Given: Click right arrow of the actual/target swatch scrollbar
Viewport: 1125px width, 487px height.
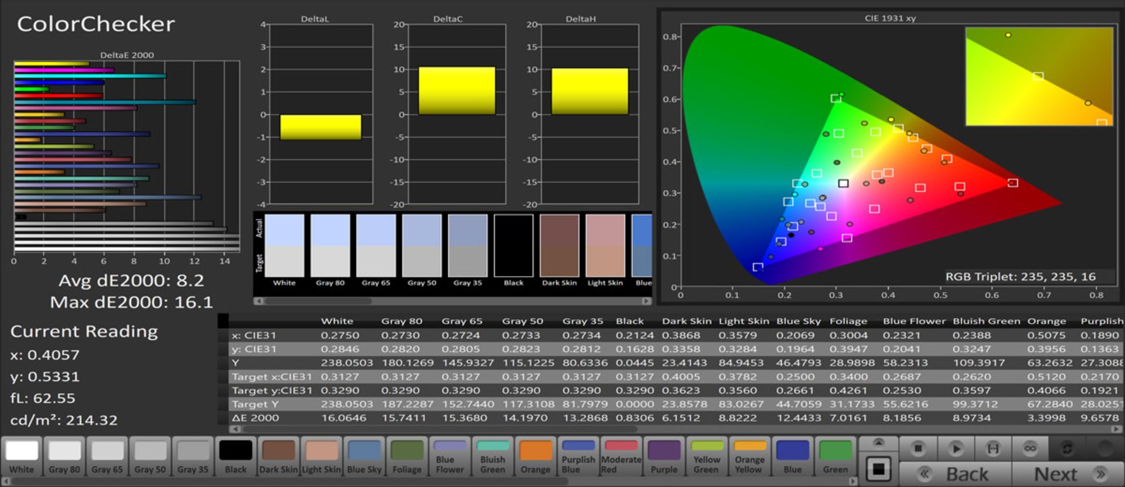Looking at the screenshot, I should pyautogui.click(x=646, y=301).
